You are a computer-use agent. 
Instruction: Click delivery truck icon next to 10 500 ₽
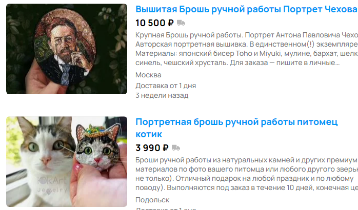pos(181,23)
